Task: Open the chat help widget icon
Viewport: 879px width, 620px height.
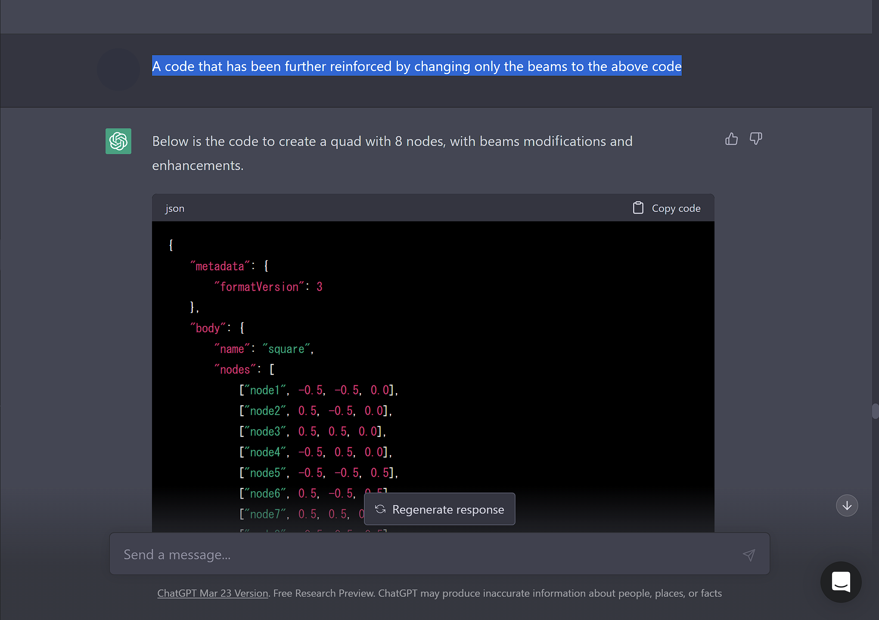Action: (841, 582)
